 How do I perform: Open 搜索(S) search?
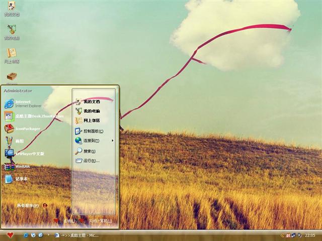pos(86,151)
